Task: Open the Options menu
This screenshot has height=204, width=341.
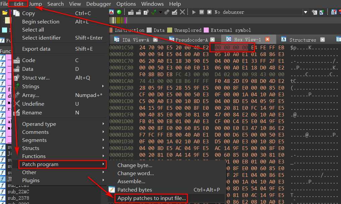Action: [126, 4]
